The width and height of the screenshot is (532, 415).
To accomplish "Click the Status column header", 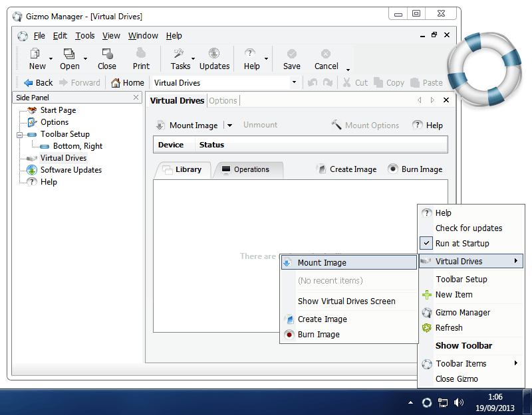I will [x=211, y=145].
